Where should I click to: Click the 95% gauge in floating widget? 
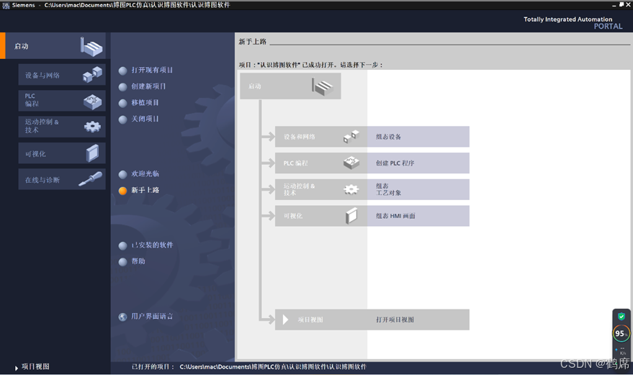(621, 334)
